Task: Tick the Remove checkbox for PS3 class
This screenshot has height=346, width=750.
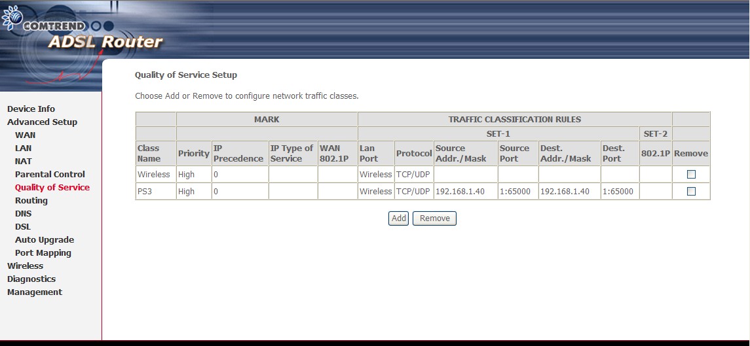Action: point(691,192)
